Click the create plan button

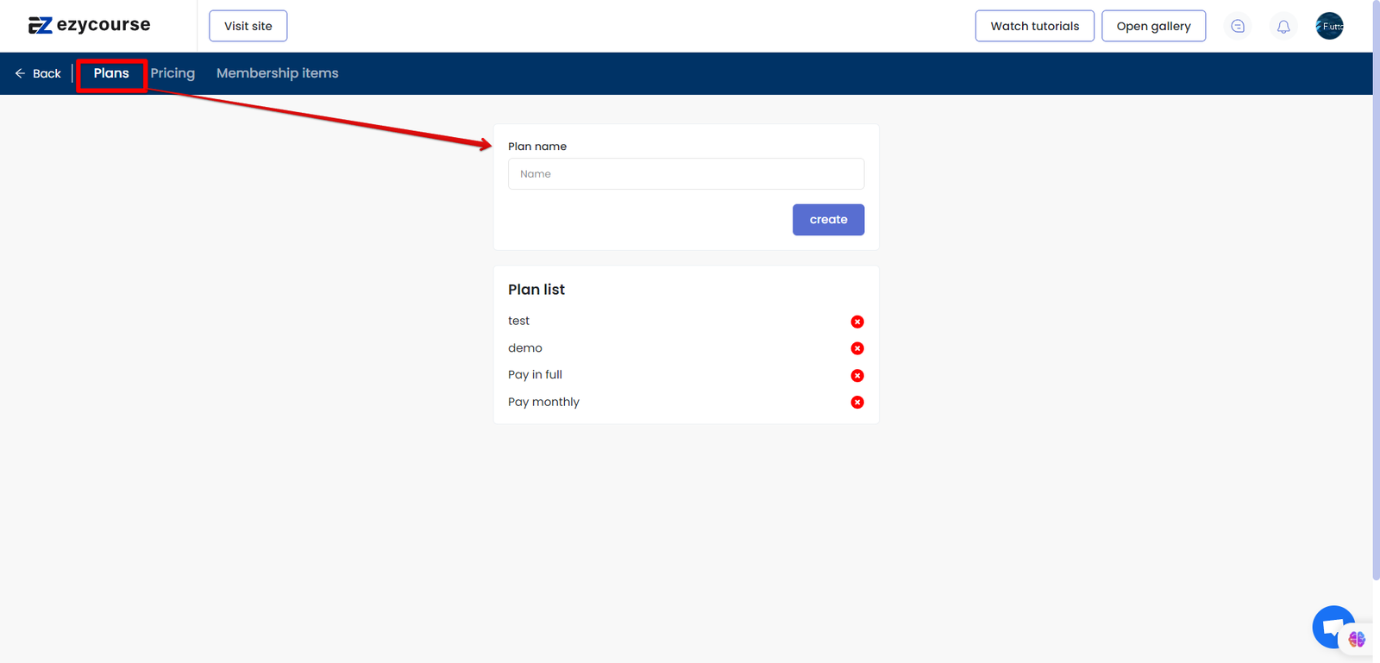[828, 220]
